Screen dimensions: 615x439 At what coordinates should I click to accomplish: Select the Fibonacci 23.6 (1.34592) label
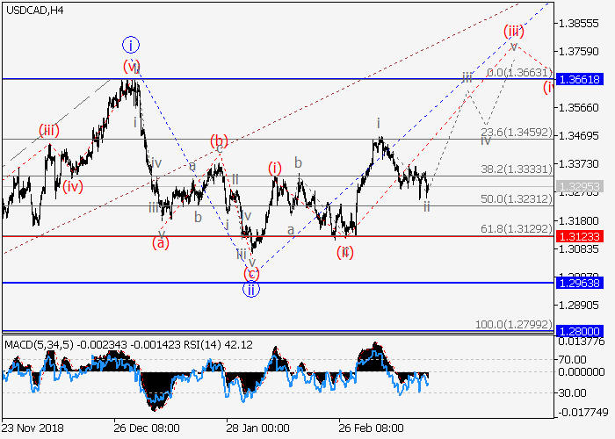tap(518, 132)
